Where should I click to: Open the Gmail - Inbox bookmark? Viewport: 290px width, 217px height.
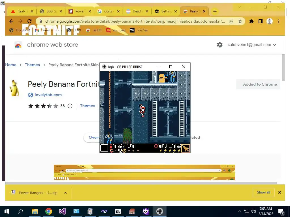tap(48, 30)
